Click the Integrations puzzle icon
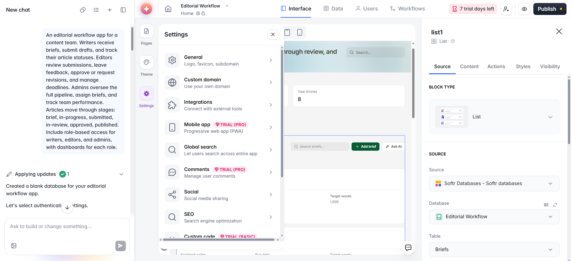571x261 pixels. tap(172, 105)
